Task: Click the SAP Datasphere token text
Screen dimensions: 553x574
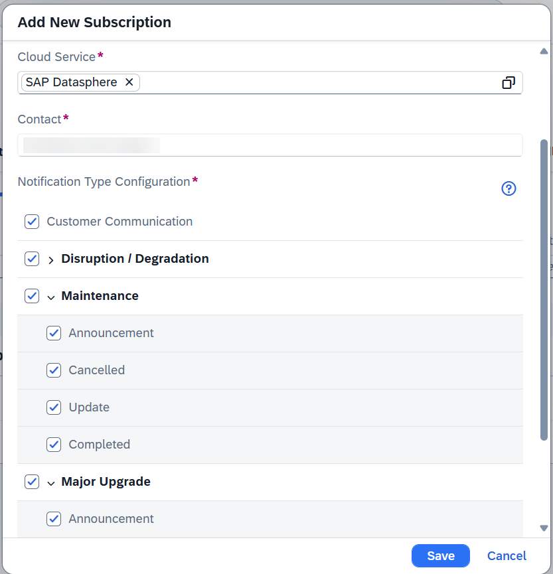Action: [x=72, y=82]
